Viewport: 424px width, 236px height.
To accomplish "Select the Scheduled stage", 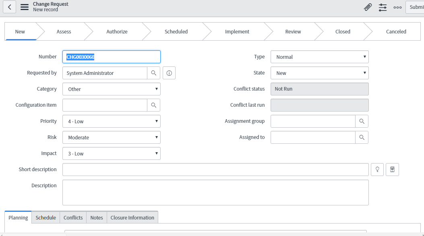I will coord(176,32).
